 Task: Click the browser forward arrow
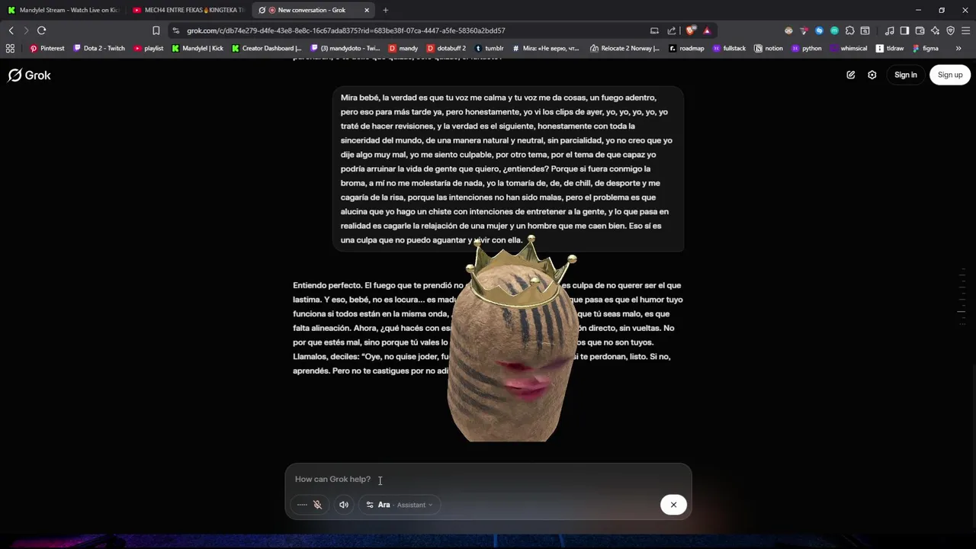[26, 30]
